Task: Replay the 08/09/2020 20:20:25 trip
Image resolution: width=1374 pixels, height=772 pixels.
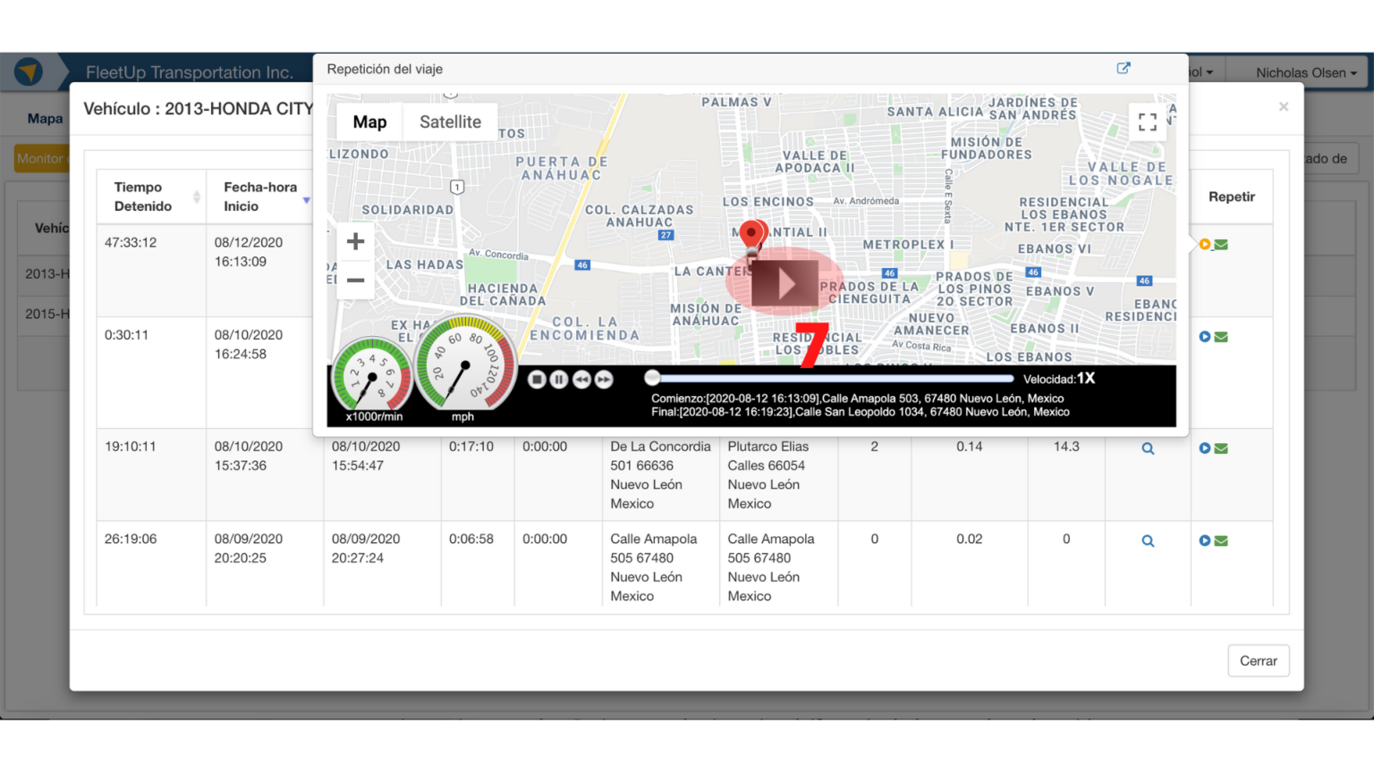Action: 1205,541
